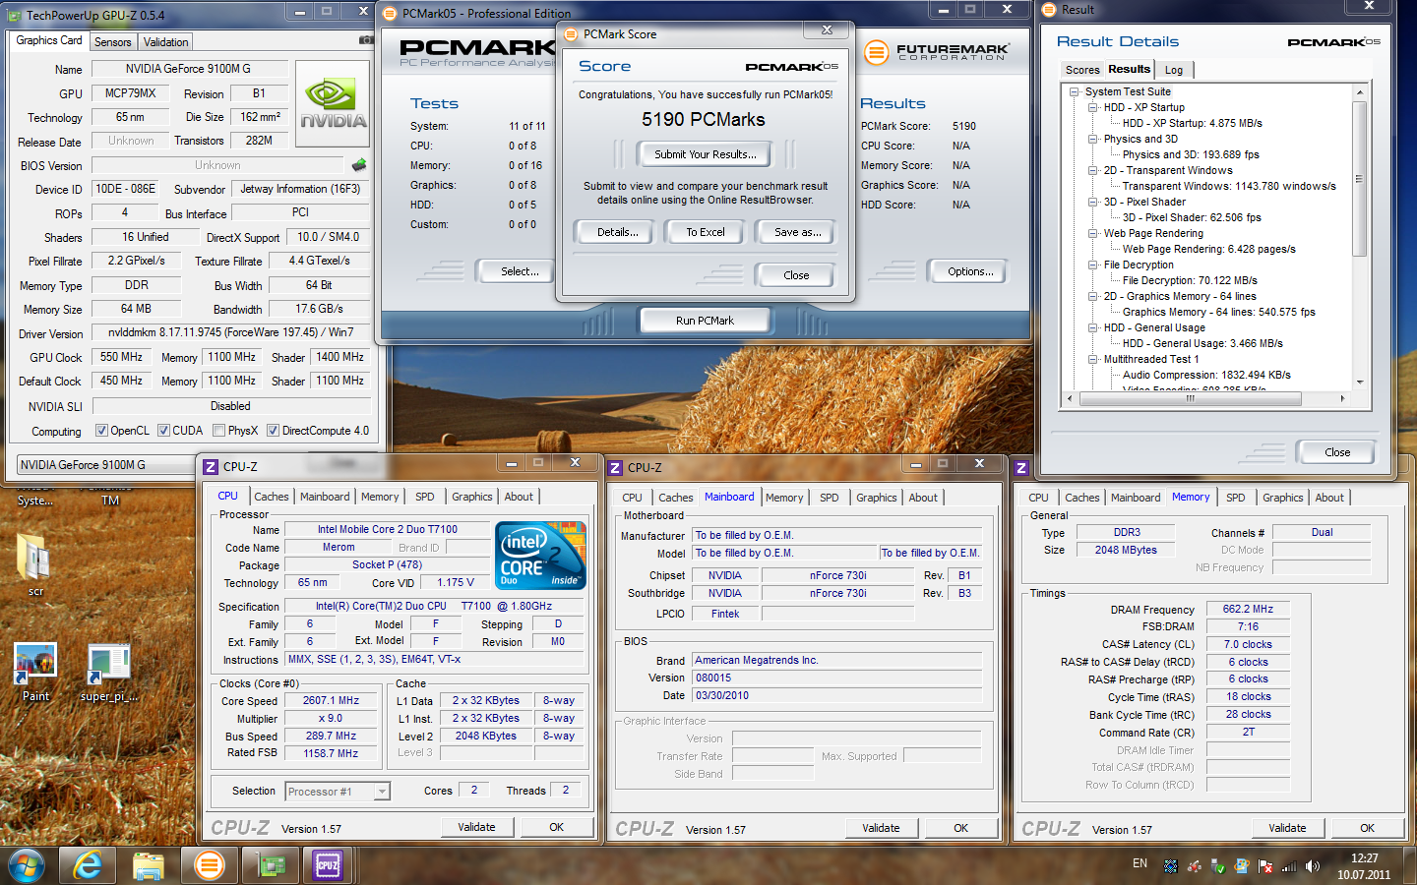This screenshot has height=885, width=1417.
Task: Open Details in the PCMark Score dialog
Action: point(617,232)
